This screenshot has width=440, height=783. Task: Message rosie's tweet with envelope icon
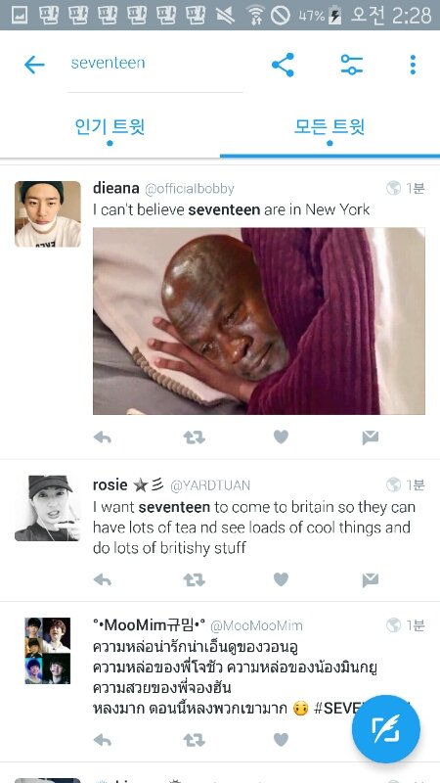pos(371,580)
